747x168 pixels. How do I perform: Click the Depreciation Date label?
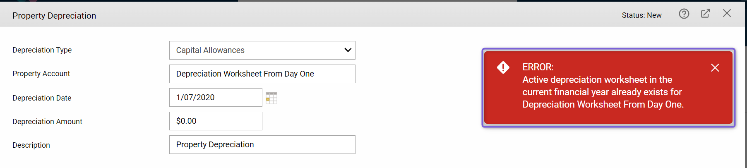pyautogui.click(x=42, y=98)
